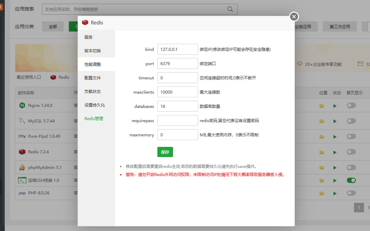Image resolution: width=370 pixels, height=231 pixels.
Task: Click 宝塔SSH终端 status play icon
Action: pyautogui.click(x=335, y=181)
